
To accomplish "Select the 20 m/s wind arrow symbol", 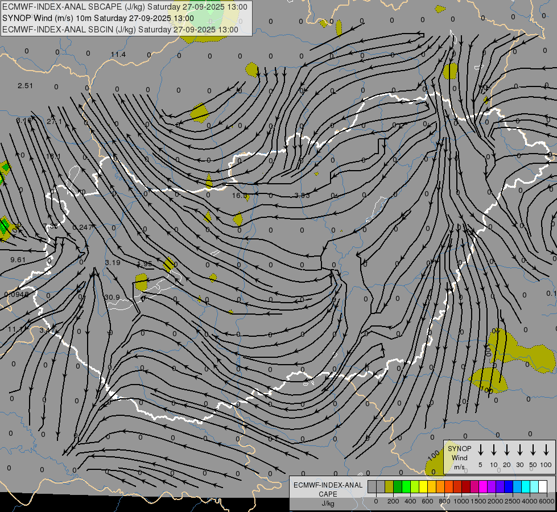I will 506,450.
